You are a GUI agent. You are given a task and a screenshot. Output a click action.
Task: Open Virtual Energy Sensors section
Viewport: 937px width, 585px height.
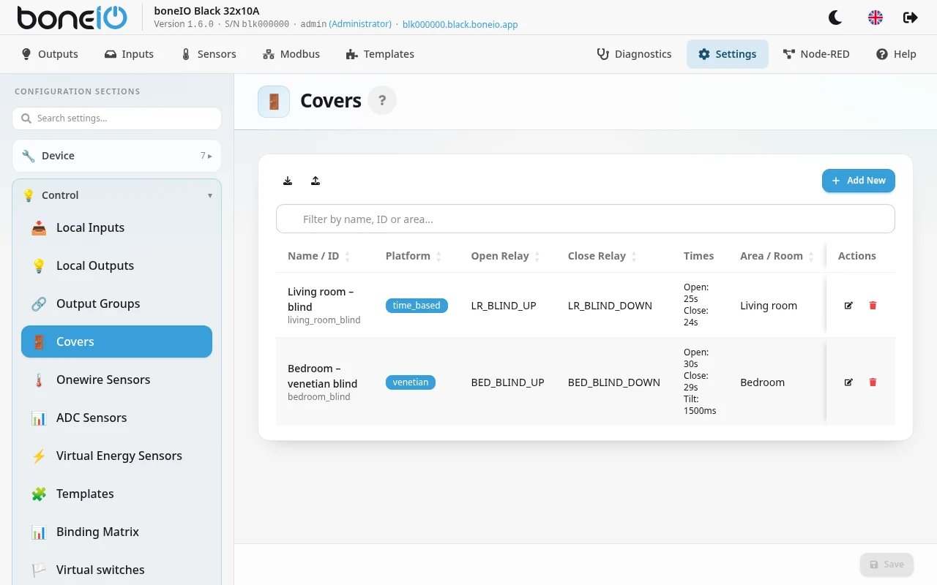116,456
